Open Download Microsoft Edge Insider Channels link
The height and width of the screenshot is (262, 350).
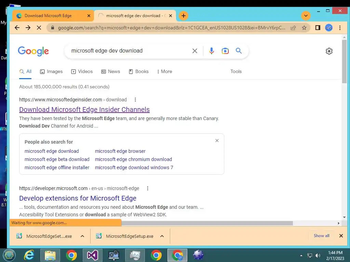[84, 110]
